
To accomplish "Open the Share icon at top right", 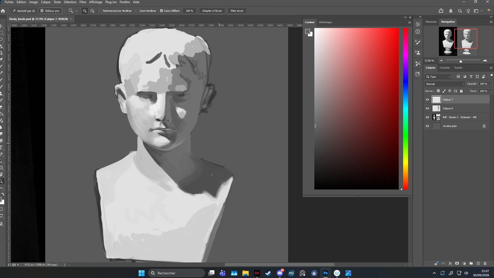I will click(441, 11).
